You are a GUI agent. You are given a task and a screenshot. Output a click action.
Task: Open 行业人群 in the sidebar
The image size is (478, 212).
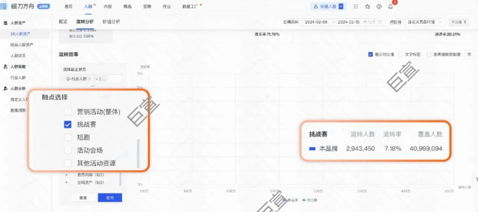18,78
